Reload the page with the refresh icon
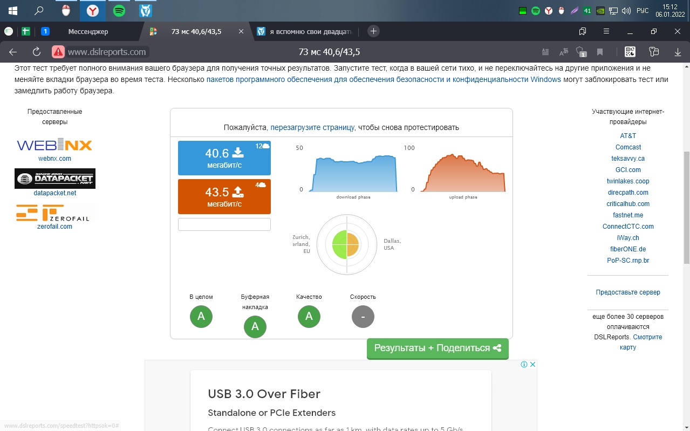 pyautogui.click(x=37, y=52)
